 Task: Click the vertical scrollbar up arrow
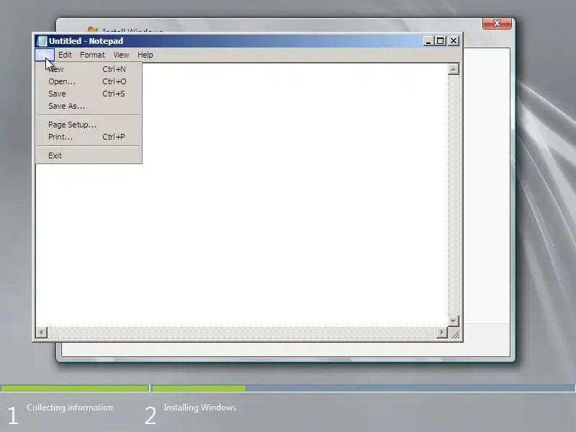454,69
